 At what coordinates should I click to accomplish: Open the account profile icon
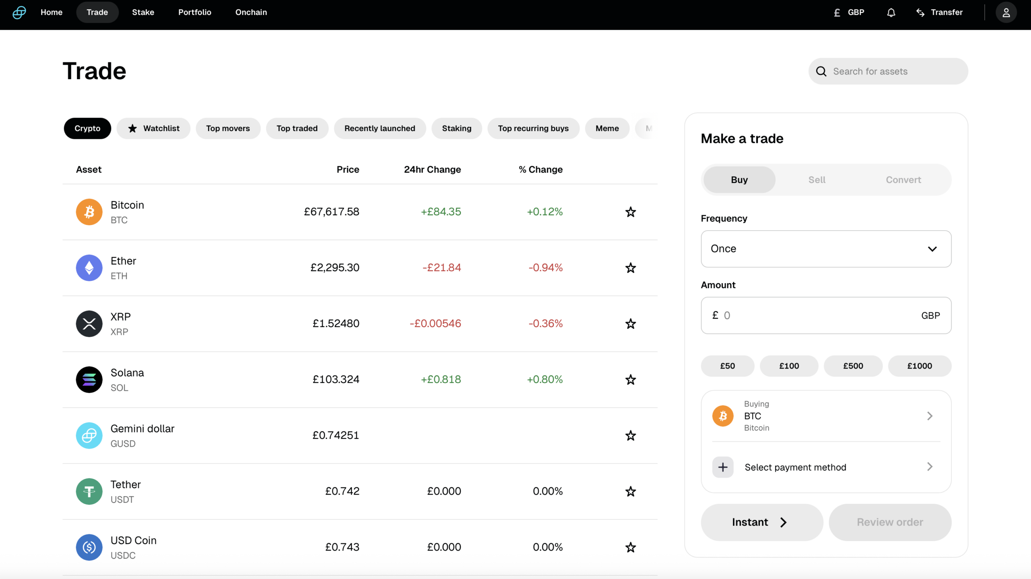coord(1006,12)
